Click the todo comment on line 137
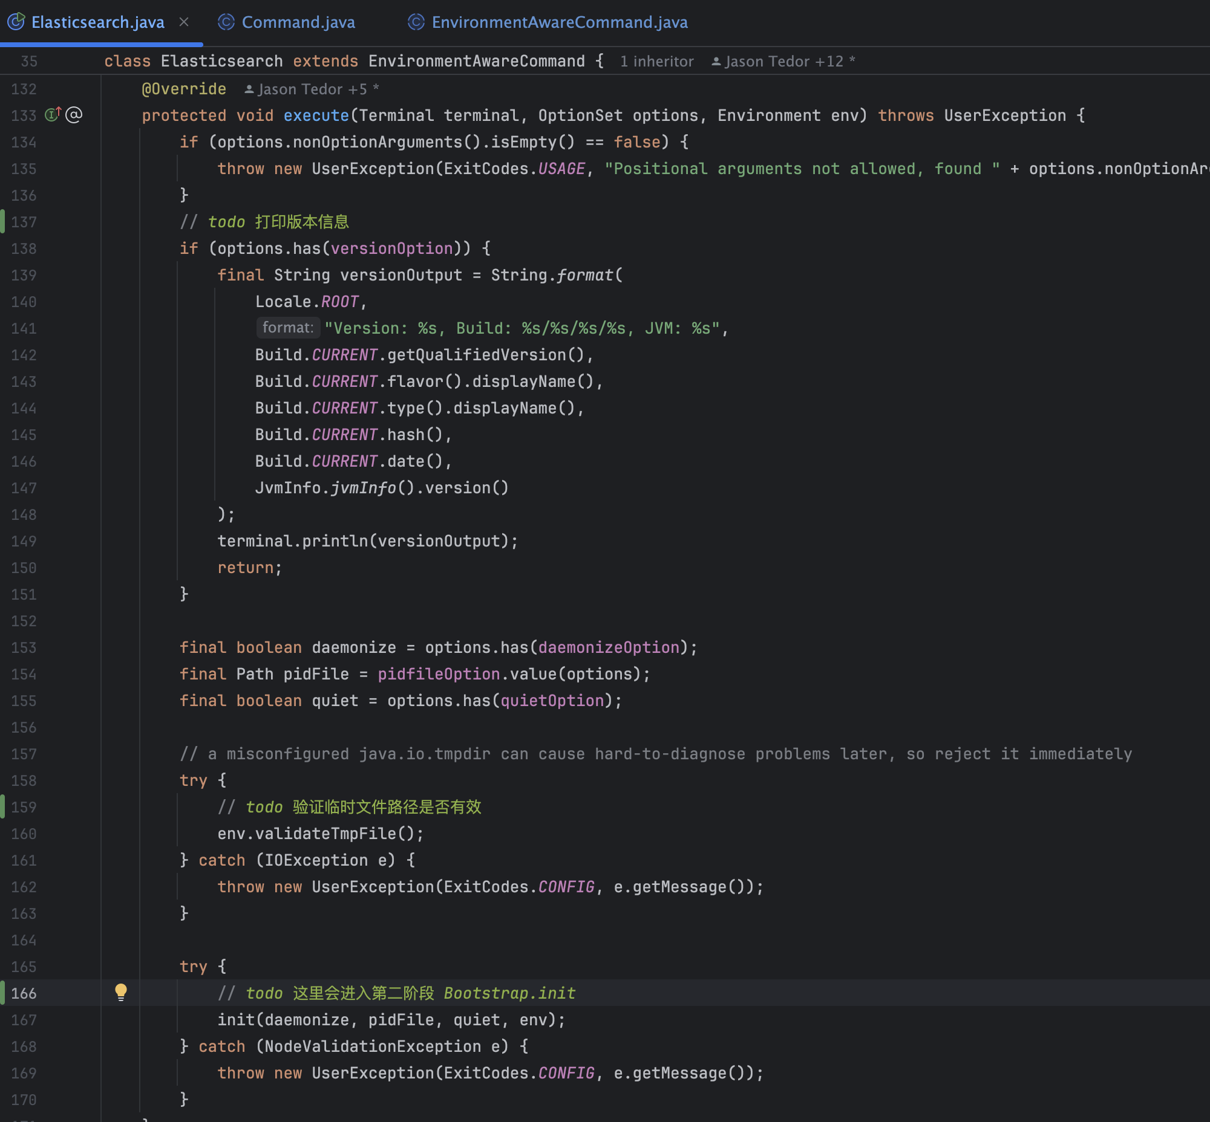 click(x=264, y=222)
